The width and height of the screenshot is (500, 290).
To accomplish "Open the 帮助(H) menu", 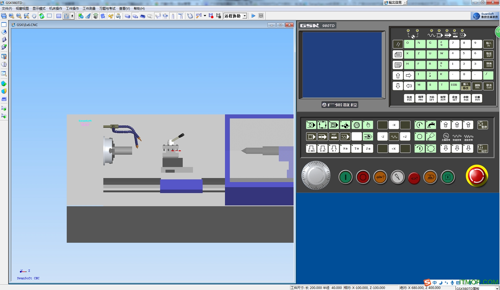I will 139,8.
